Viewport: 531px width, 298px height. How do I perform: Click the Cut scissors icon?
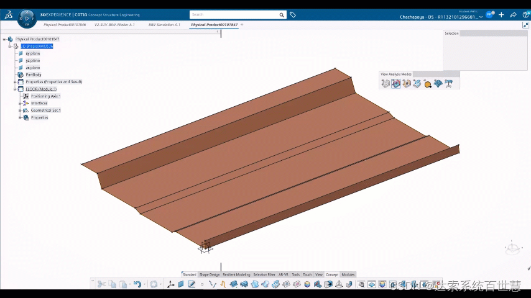[x=101, y=284]
